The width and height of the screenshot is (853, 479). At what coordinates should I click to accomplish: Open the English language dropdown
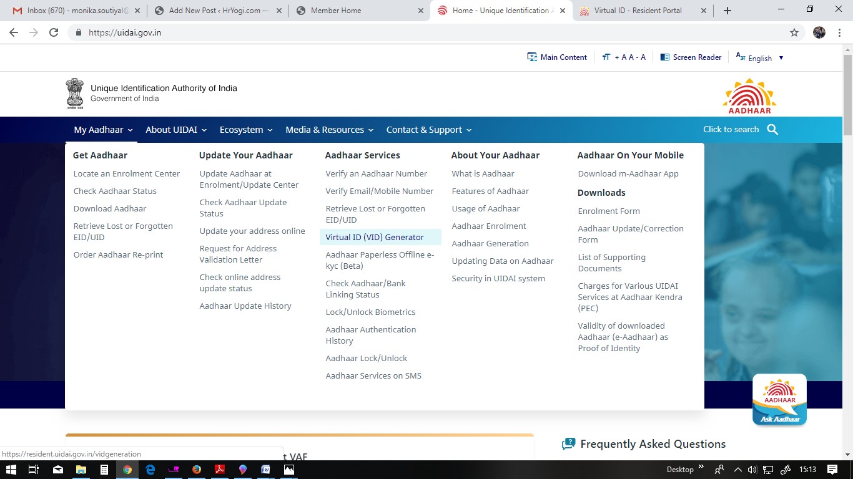coord(759,57)
